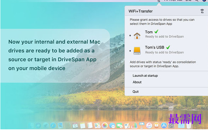Click the 'Please grant access to drives' message
Screen dimensions: 208x130
pos(162,22)
